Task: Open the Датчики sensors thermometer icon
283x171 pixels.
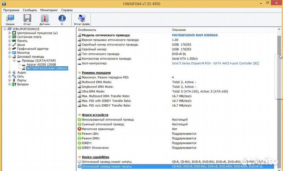Action: pos(44,20)
